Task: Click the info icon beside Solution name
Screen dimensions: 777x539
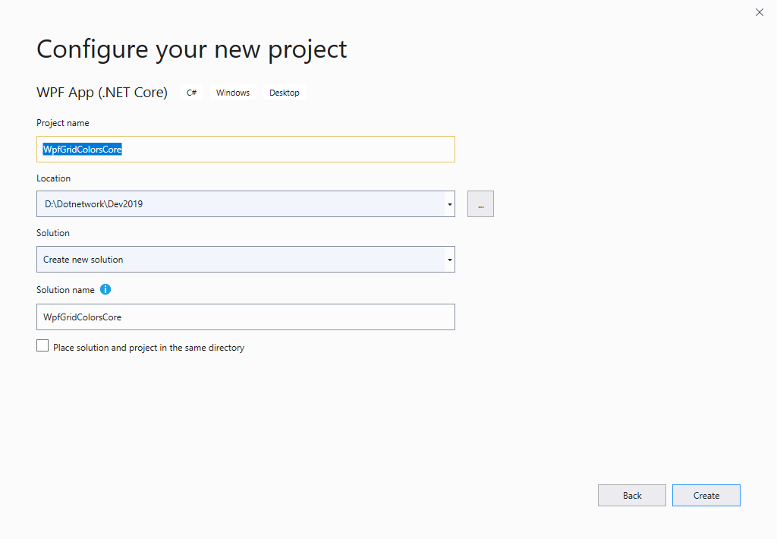Action: point(105,289)
